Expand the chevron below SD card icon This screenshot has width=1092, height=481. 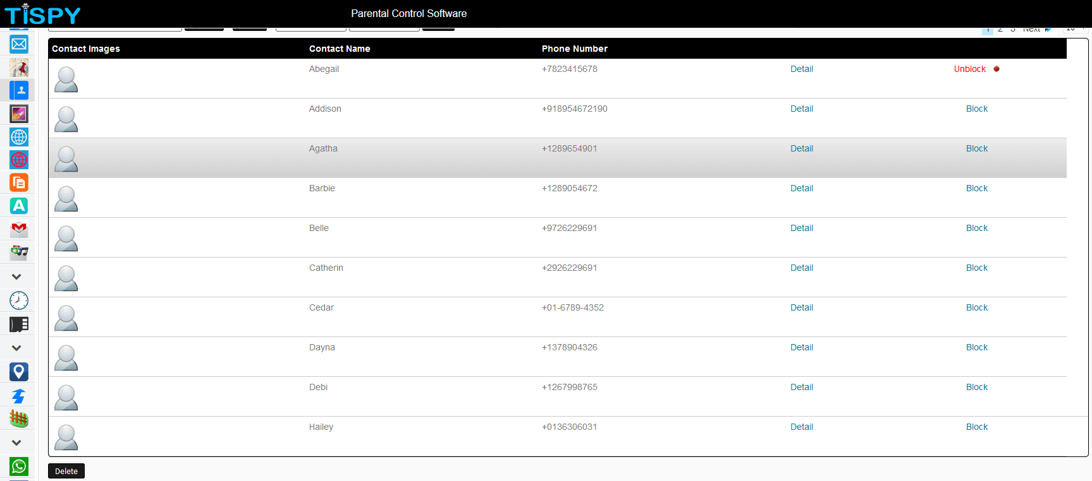pos(16,348)
